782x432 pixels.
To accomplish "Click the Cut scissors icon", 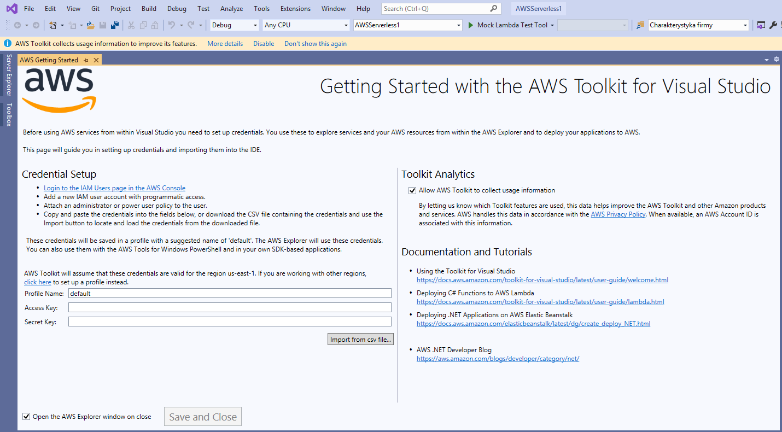I will point(131,25).
